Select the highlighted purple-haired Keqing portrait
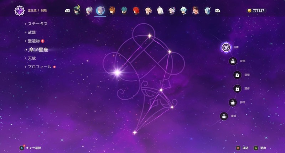The width and height of the screenshot is (285, 153). 100,11
